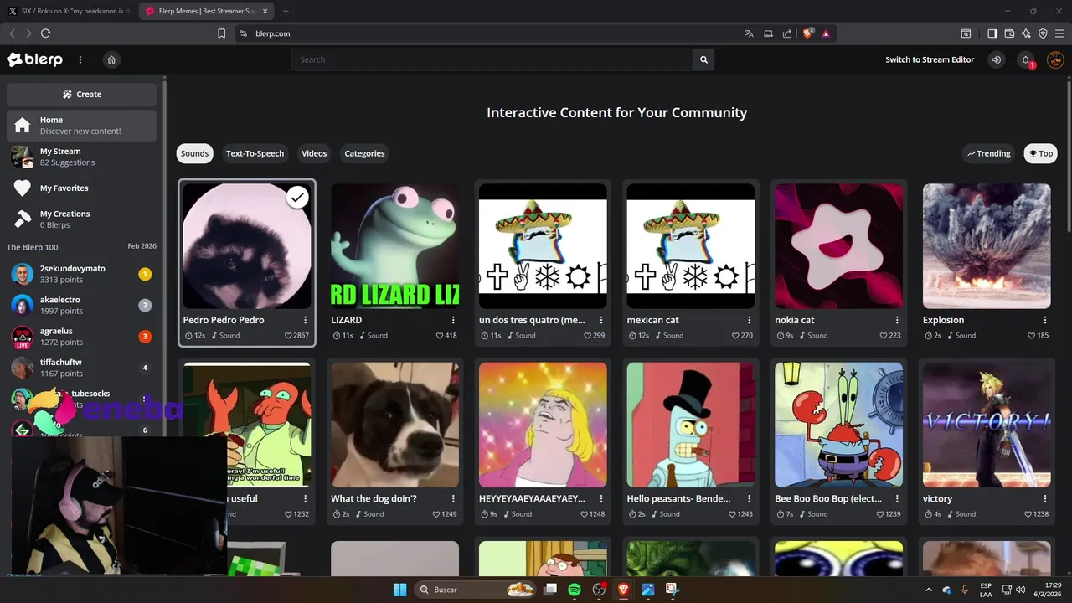Open My Creations
Image resolution: width=1072 pixels, height=603 pixels.
tap(81, 219)
